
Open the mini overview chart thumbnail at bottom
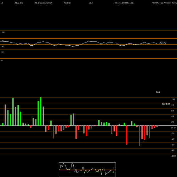point(87,170)
